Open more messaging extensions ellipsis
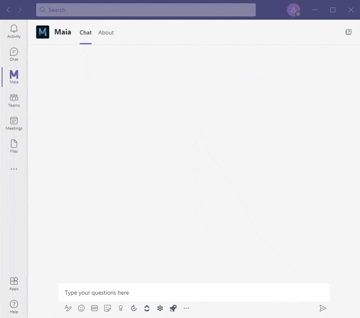The image size is (360, 318). [186, 308]
